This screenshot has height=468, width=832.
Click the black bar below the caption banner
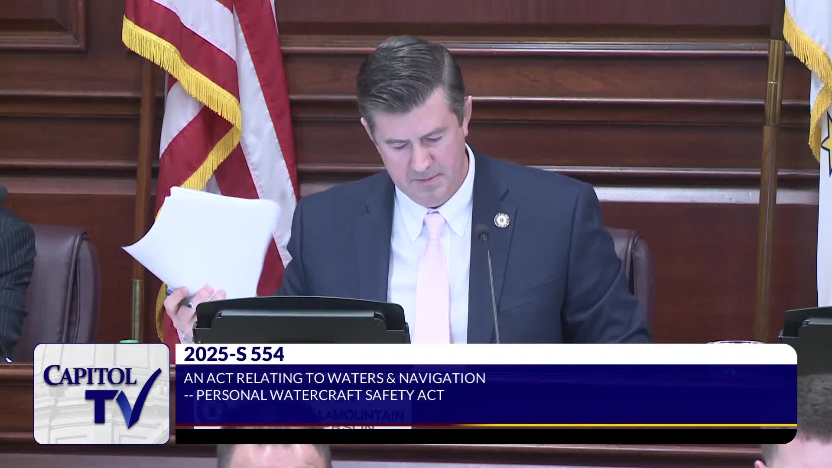pos(485,435)
